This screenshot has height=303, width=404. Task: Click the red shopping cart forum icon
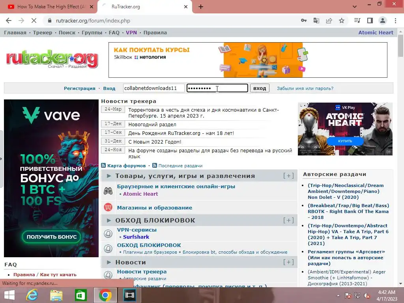pos(108,208)
